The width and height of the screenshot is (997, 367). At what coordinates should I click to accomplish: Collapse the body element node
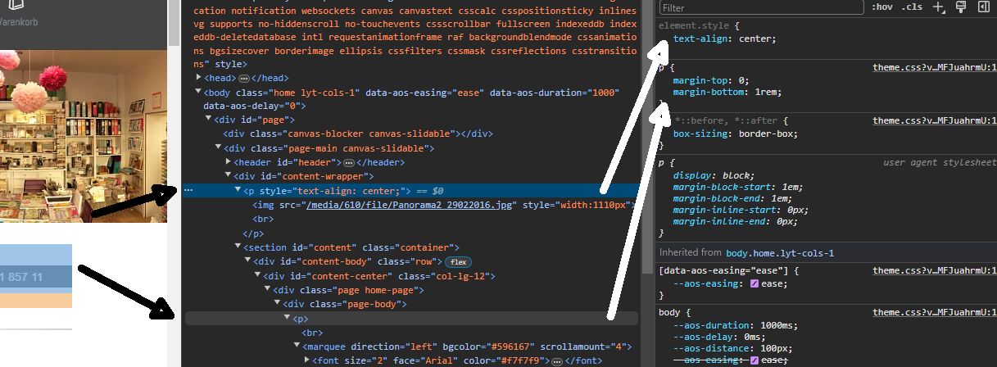(198, 92)
